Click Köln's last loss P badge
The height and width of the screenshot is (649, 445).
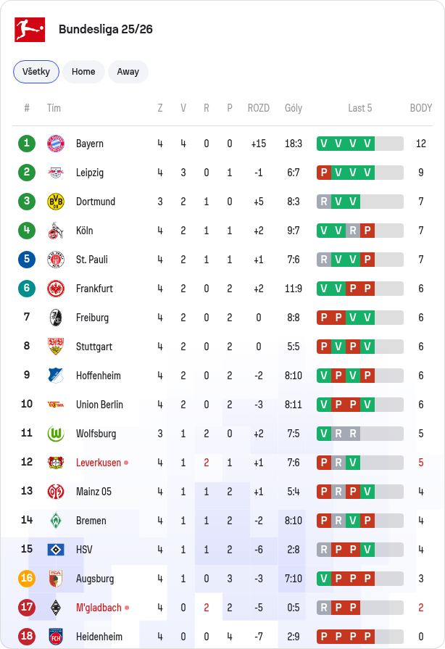click(x=367, y=231)
